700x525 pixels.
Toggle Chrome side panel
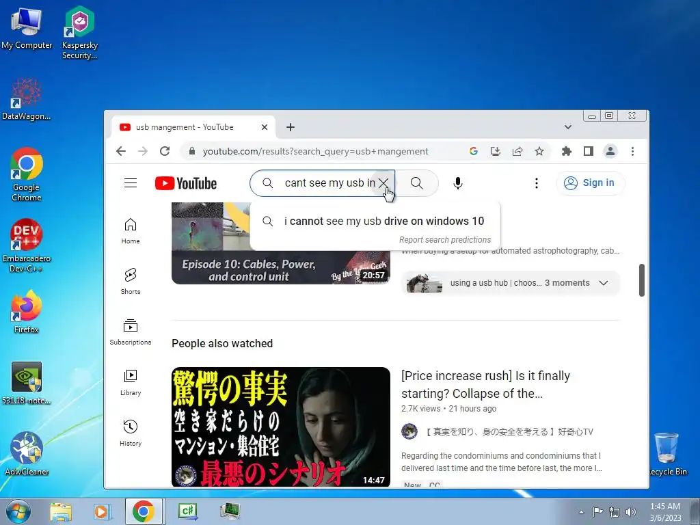click(589, 151)
